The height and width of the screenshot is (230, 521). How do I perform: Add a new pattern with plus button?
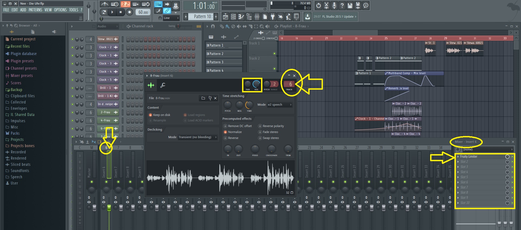(x=216, y=17)
